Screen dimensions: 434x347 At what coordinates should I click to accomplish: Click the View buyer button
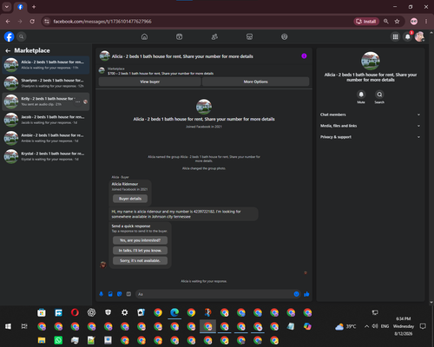[150, 82]
